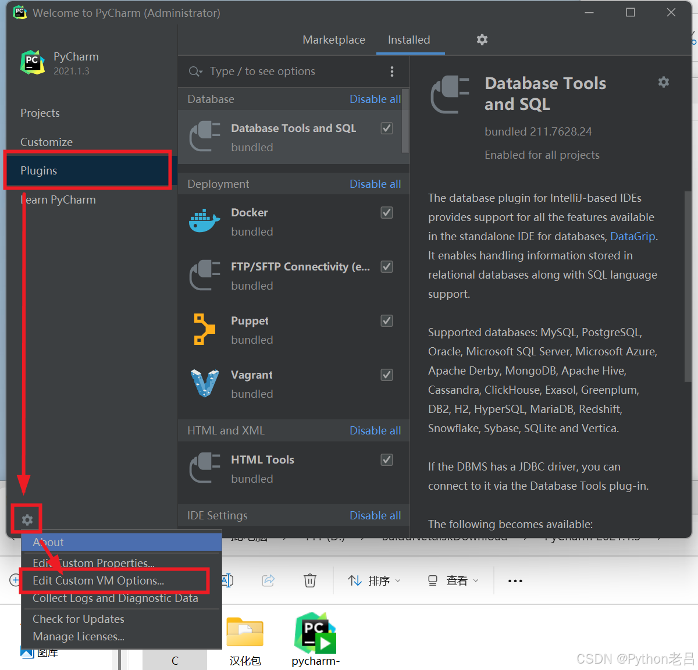Click Disable all for IDE Settings
The height and width of the screenshot is (670, 698).
point(375,515)
